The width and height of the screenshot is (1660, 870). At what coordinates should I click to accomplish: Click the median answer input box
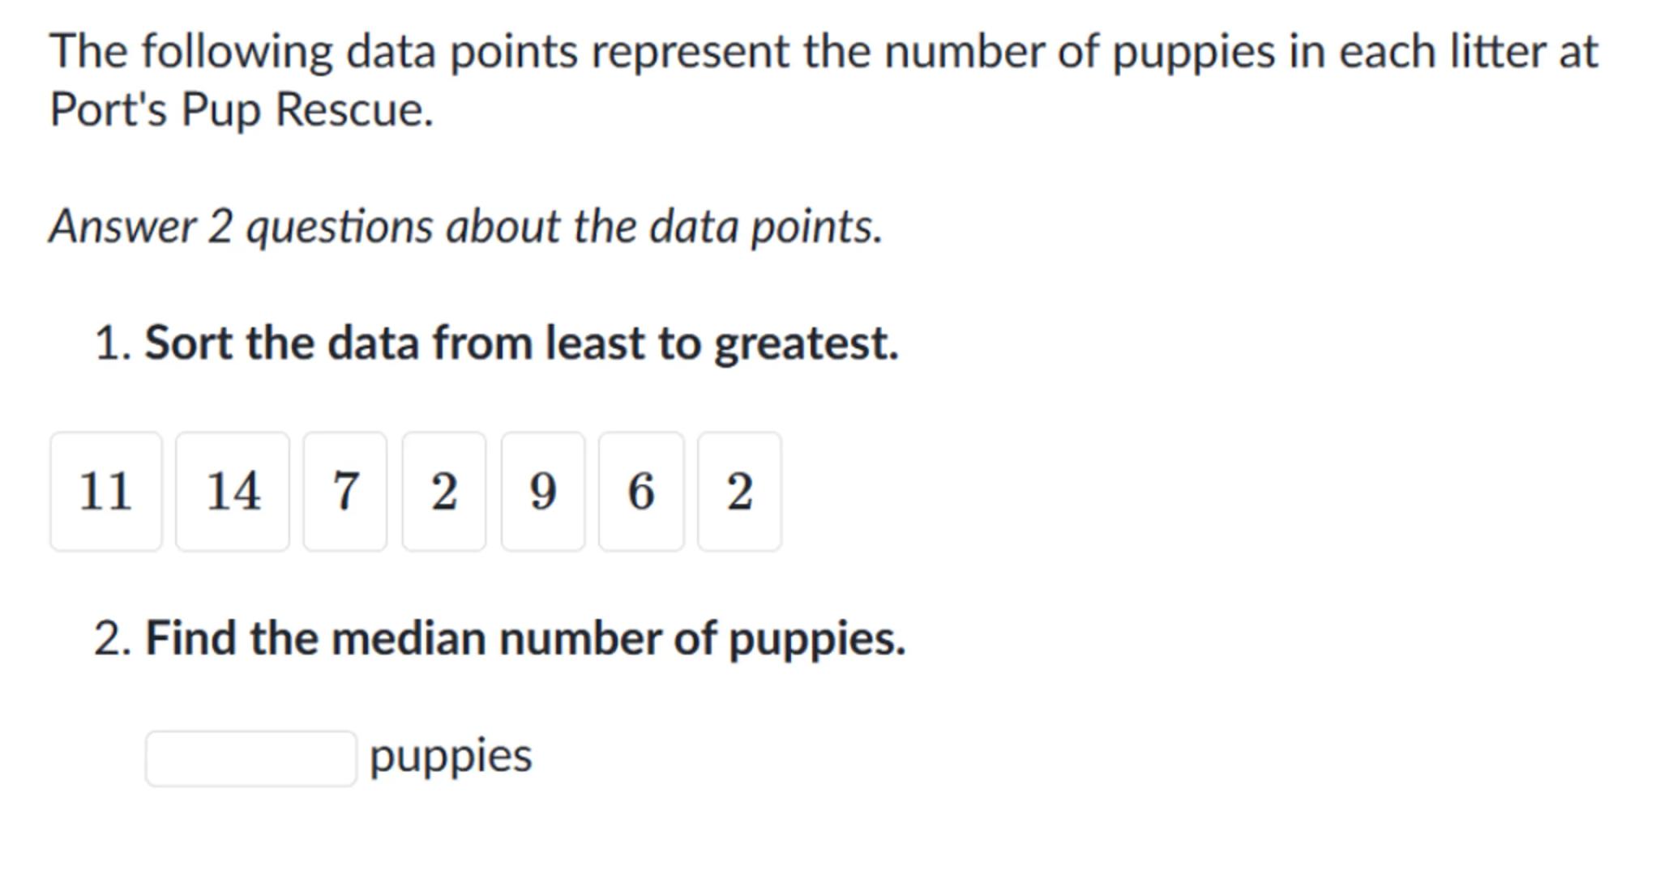click(251, 758)
